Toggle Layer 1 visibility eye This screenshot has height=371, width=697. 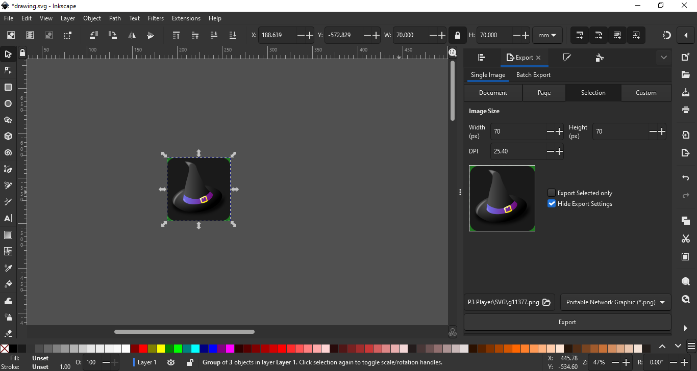[171, 362]
